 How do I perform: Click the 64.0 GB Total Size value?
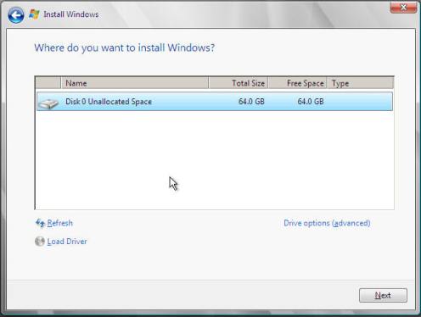click(251, 102)
